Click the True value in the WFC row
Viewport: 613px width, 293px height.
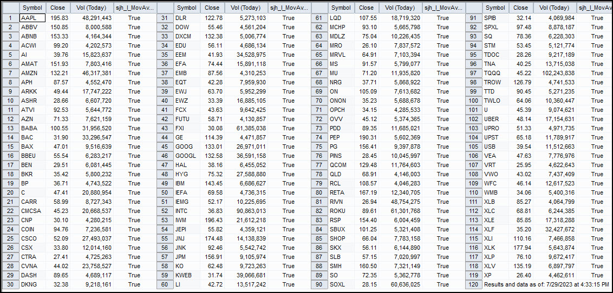[x=597, y=184]
